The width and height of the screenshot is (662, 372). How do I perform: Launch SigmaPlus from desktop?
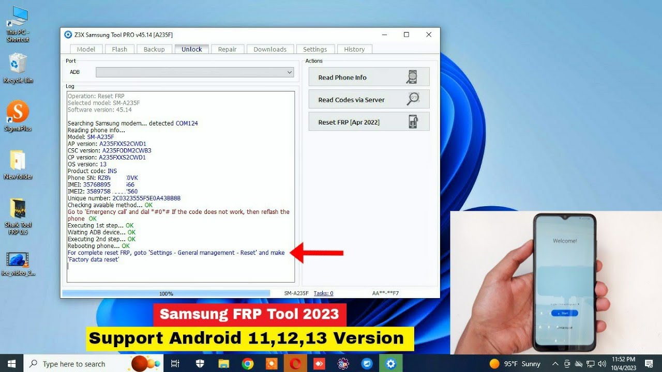click(x=18, y=116)
